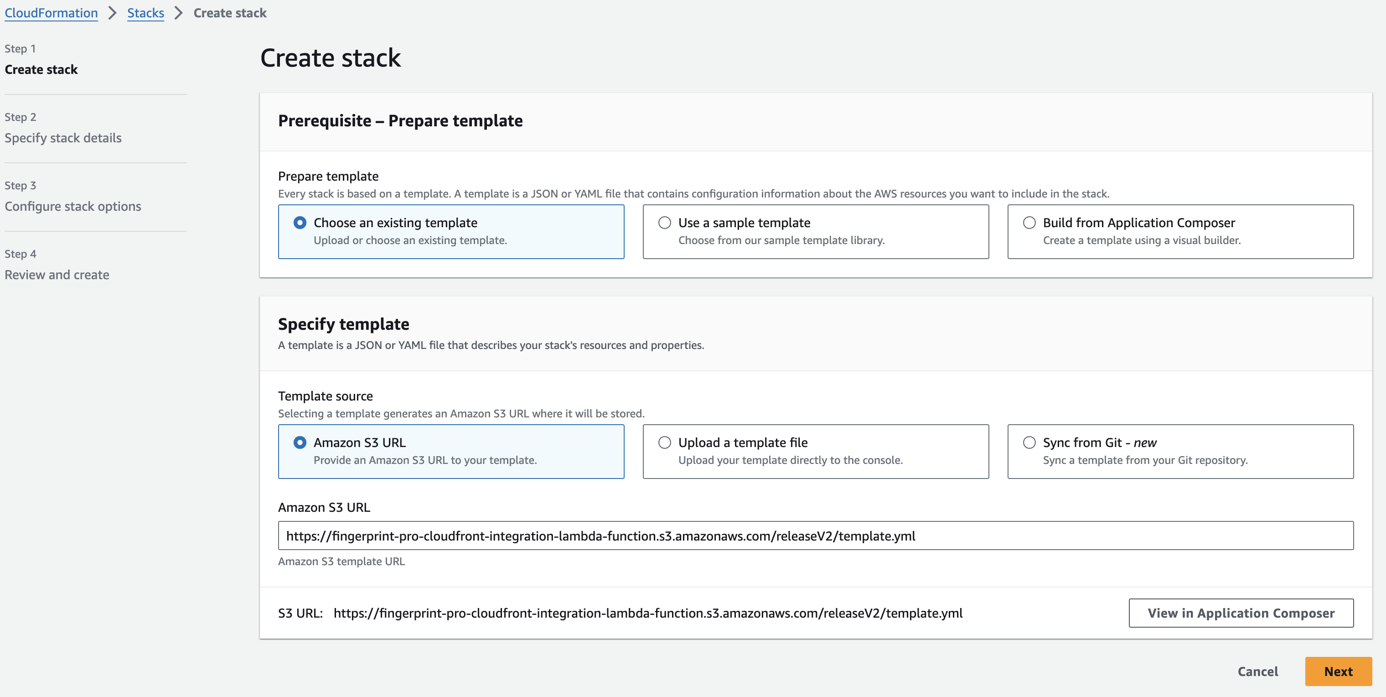Click the template.yml S3 URL text
The width and height of the screenshot is (1386, 697).
[x=648, y=613]
